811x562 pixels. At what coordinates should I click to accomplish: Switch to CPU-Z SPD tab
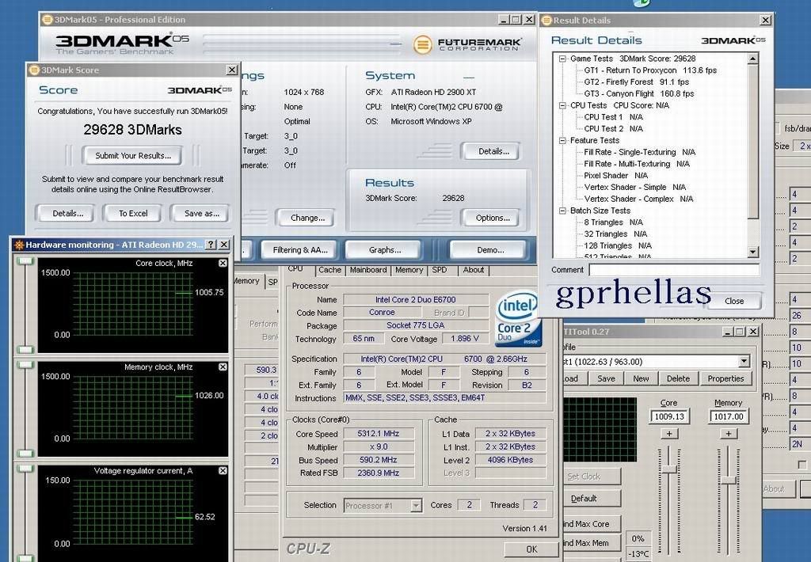439,270
